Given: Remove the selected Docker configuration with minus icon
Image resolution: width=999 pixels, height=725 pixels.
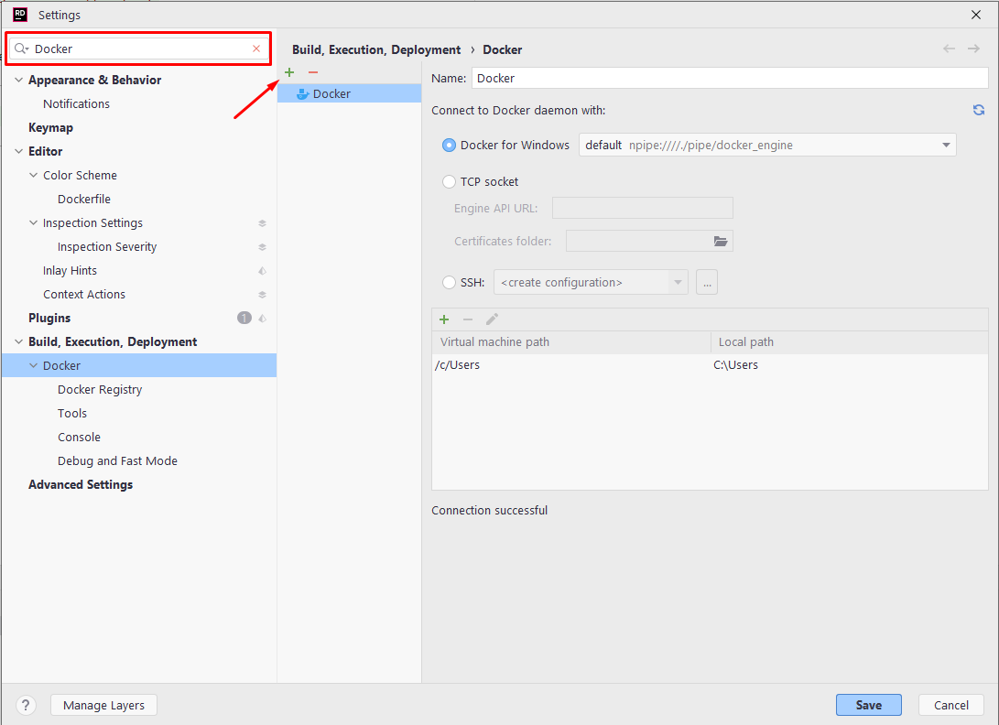Looking at the screenshot, I should (x=313, y=72).
